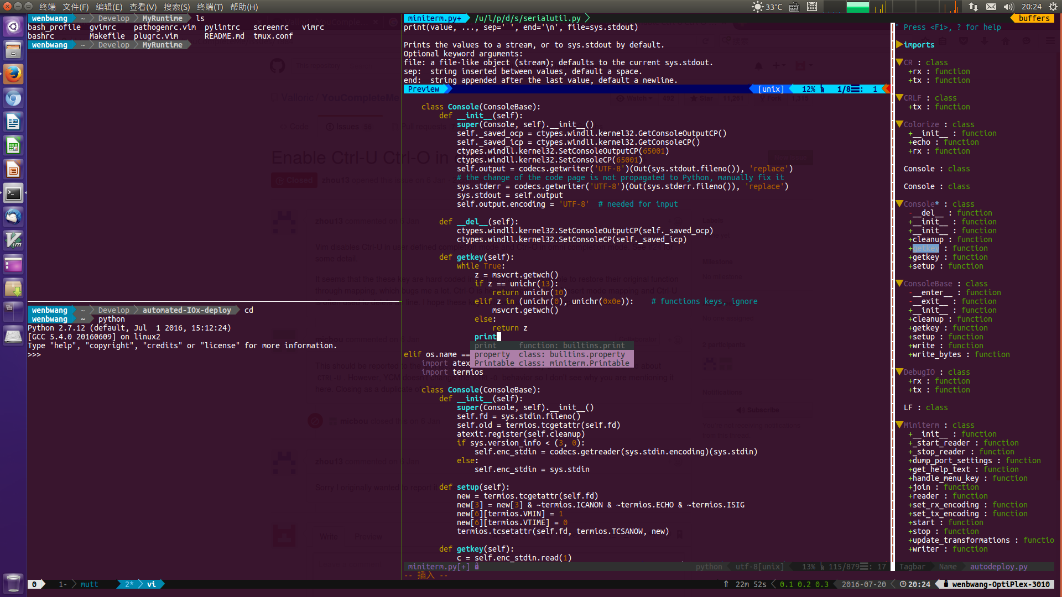Select Printable completion in popup menu

pos(551,363)
